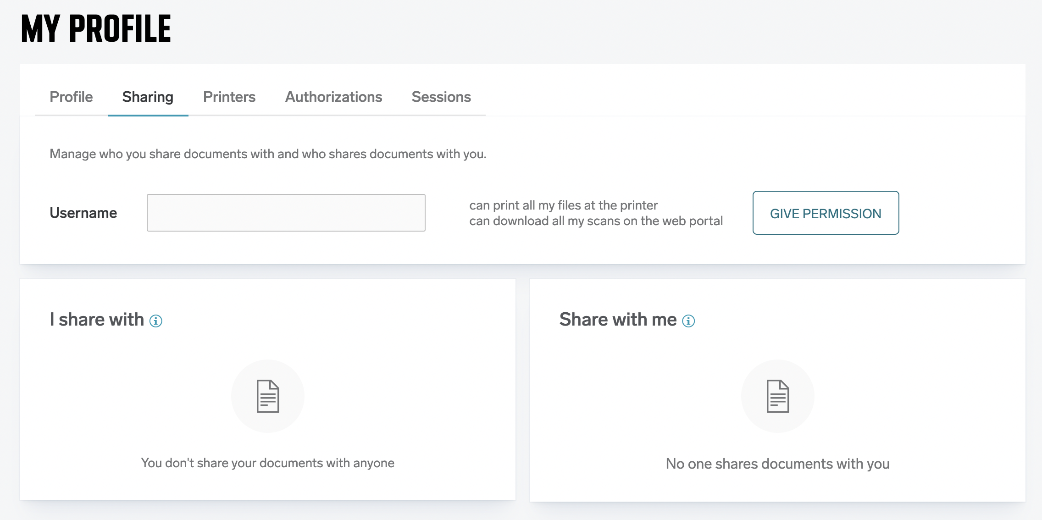
Task: Click 'You don't share your documents' message
Action: pos(268,463)
